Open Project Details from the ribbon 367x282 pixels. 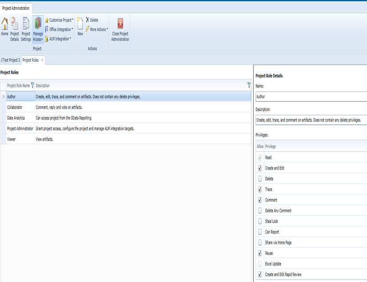click(15, 28)
